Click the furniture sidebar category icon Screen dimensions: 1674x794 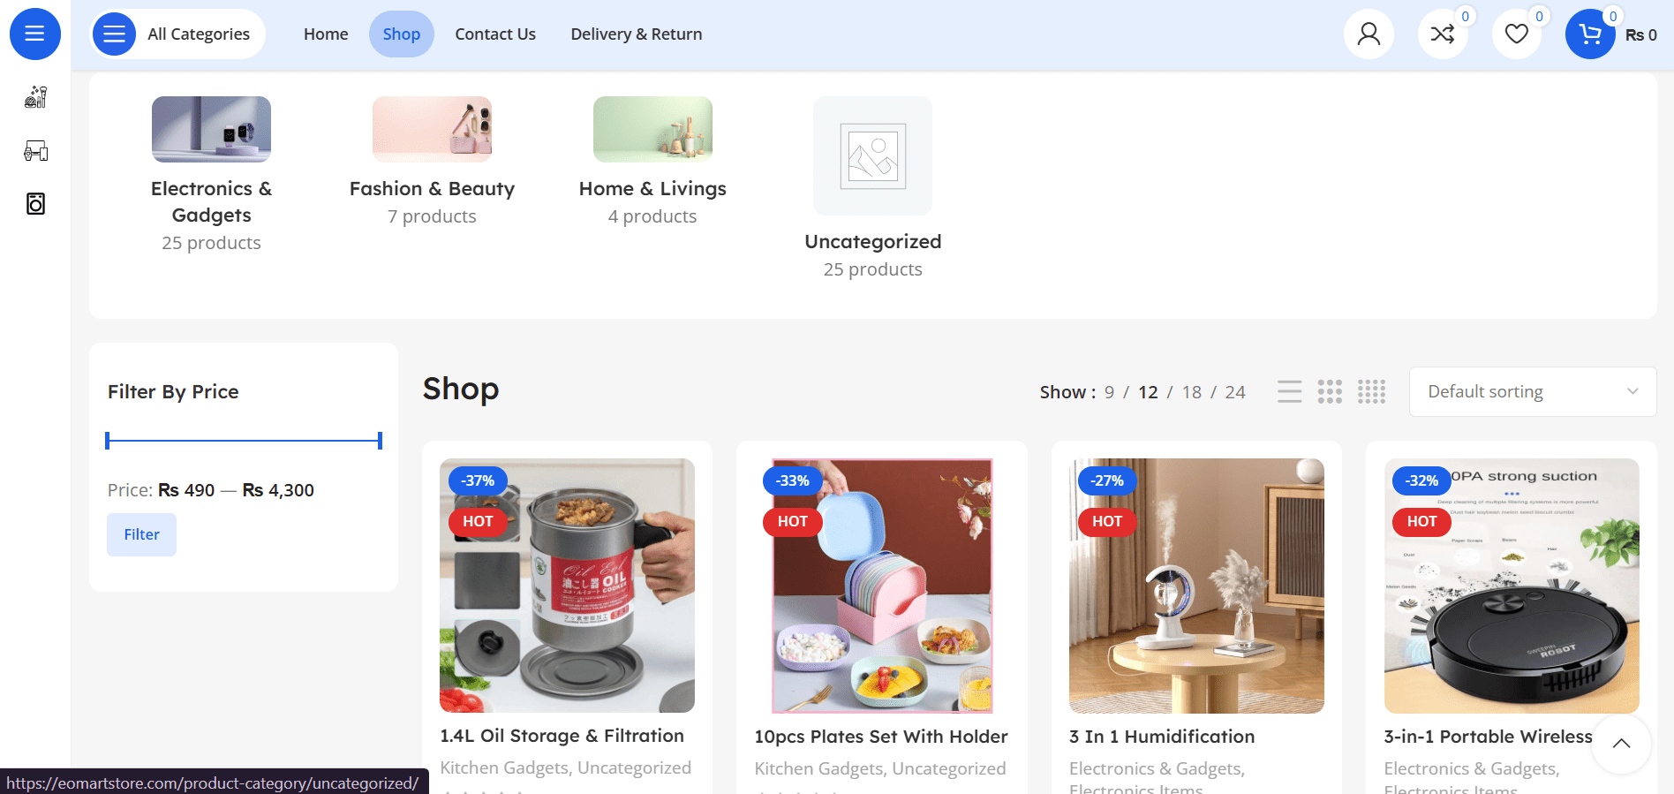click(x=35, y=151)
